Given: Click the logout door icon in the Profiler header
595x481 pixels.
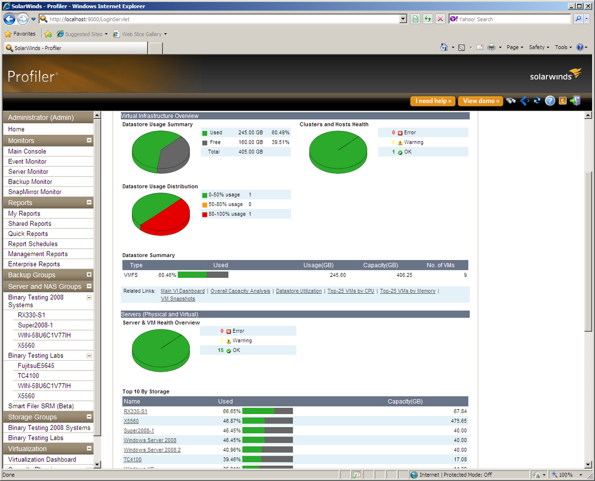Looking at the screenshot, I should (x=575, y=101).
